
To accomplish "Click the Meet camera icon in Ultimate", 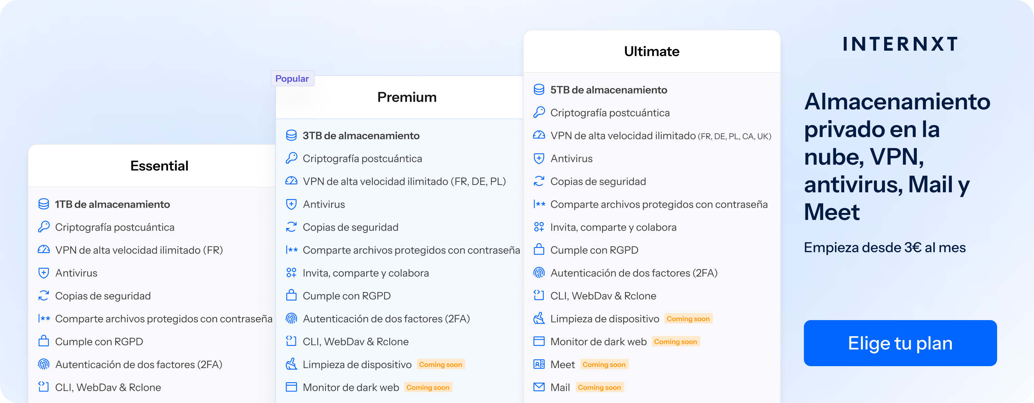I will point(539,364).
